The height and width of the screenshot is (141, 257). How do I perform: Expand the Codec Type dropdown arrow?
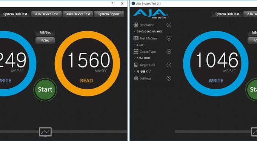[x=169, y=52]
